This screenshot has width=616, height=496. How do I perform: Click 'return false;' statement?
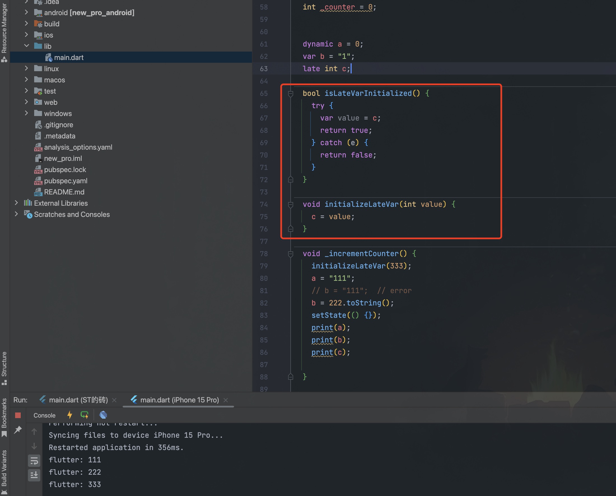click(348, 155)
